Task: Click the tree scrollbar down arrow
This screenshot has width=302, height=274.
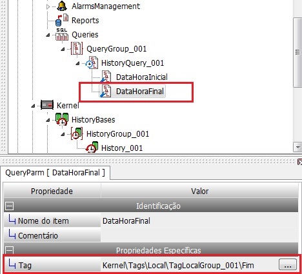Action: (297, 147)
